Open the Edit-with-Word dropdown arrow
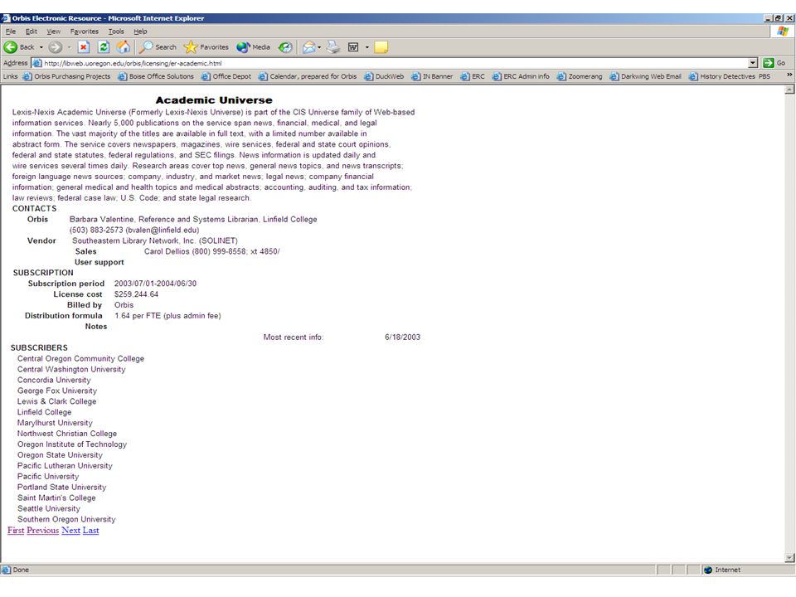This screenshot has width=796, height=597. click(367, 47)
